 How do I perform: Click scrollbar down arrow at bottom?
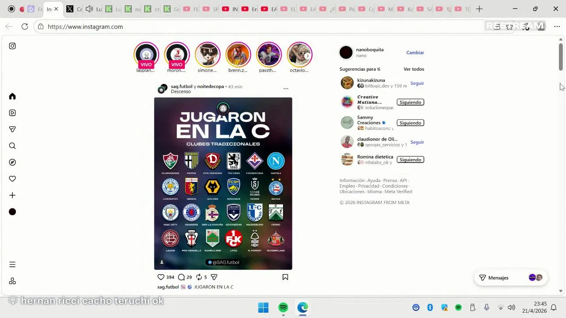point(561,291)
